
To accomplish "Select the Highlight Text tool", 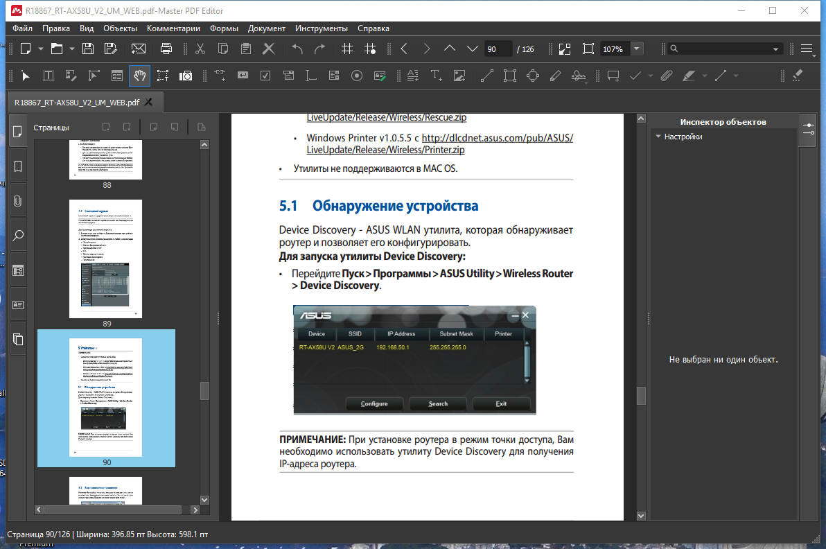I will tap(689, 76).
